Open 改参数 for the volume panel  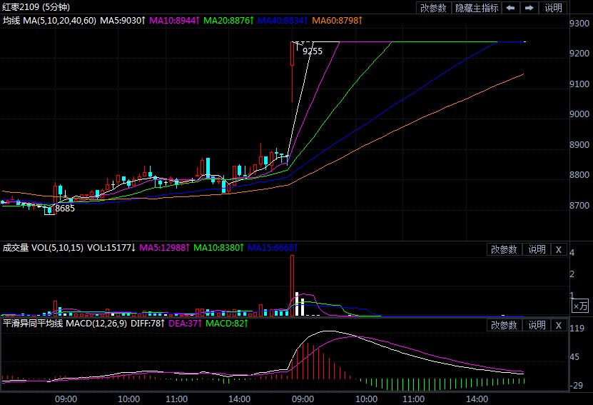click(x=504, y=249)
